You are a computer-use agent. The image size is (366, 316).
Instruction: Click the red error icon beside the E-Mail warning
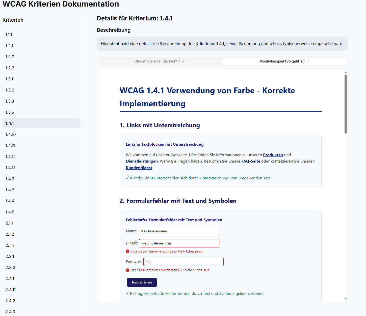127,251
